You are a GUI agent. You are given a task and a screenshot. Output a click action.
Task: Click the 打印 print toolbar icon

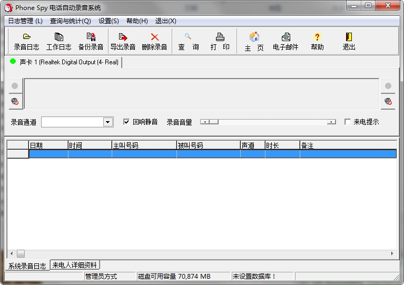[x=220, y=41]
